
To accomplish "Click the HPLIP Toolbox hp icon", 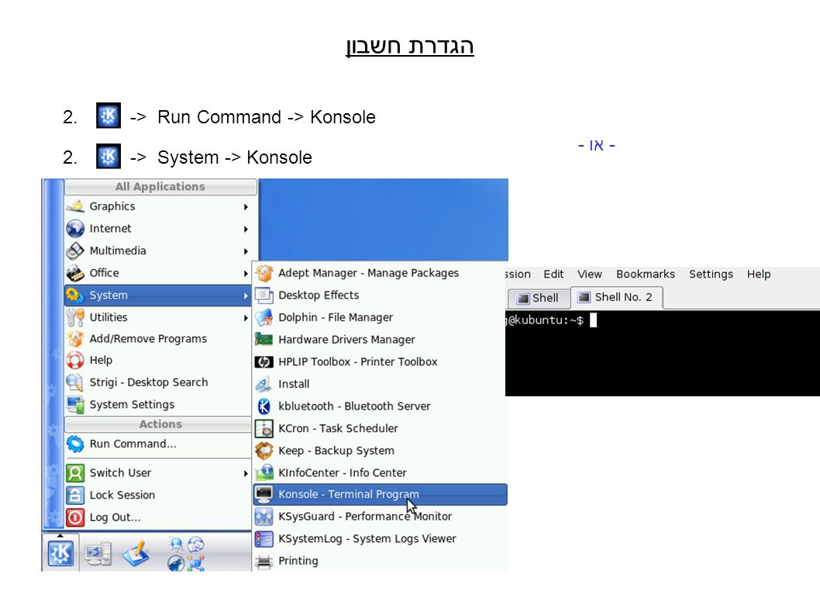I will (x=264, y=361).
